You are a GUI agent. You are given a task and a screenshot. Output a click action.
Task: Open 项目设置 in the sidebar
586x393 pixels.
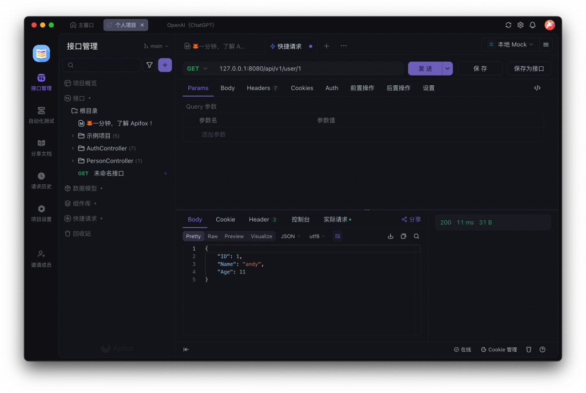pos(41,213)
